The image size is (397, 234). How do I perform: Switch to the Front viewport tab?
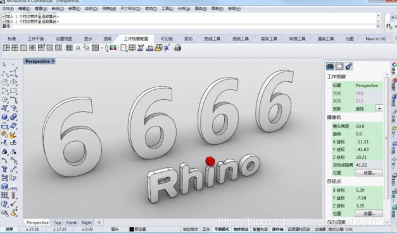[71, 223]
